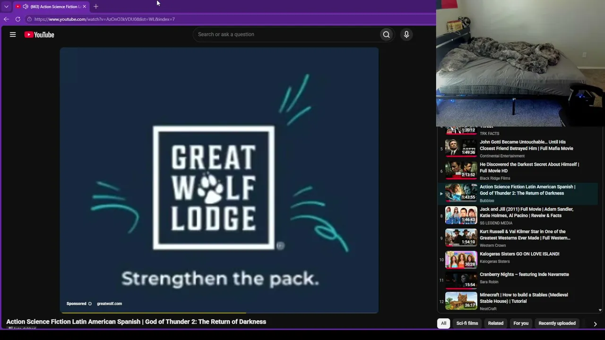Viewport: 605px width, 340px height.
Task: Play 'Jack and Jill (2011) Full Movie'
Action: 527,212
